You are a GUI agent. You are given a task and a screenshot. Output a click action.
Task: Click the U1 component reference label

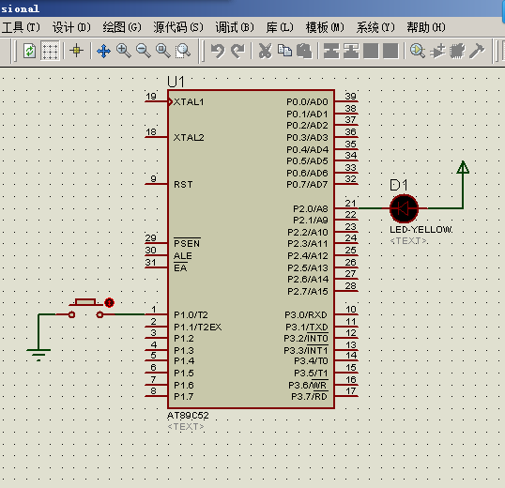pyautogui.click(x=176, y=82)
